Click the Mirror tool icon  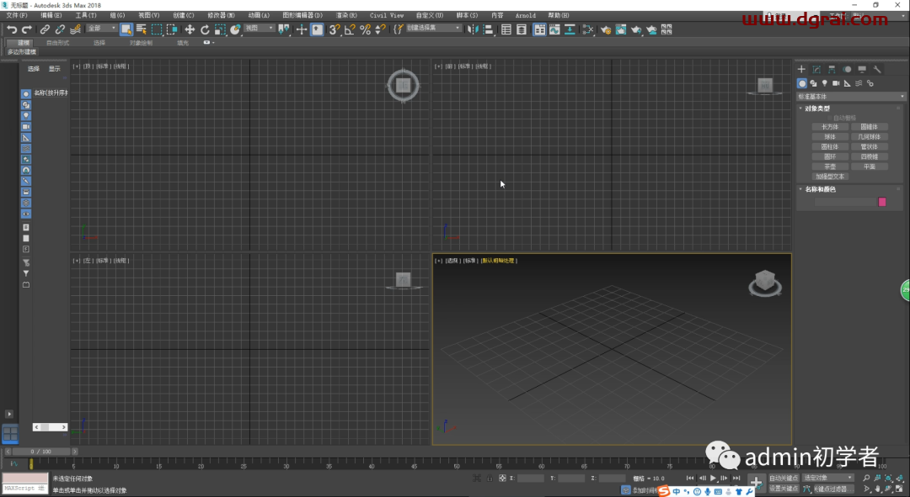(x=473, y=29)
